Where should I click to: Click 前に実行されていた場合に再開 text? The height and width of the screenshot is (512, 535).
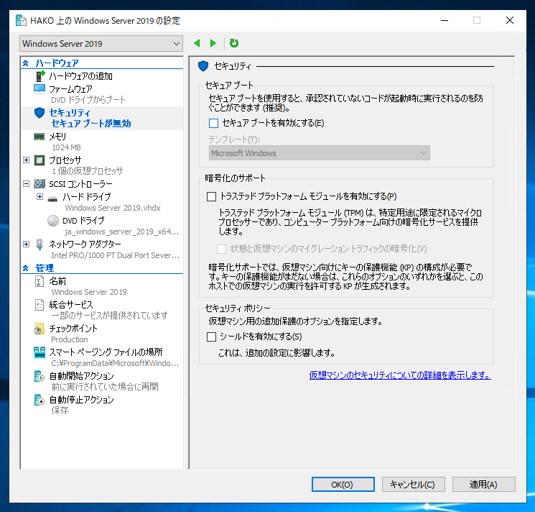(105, 387)
